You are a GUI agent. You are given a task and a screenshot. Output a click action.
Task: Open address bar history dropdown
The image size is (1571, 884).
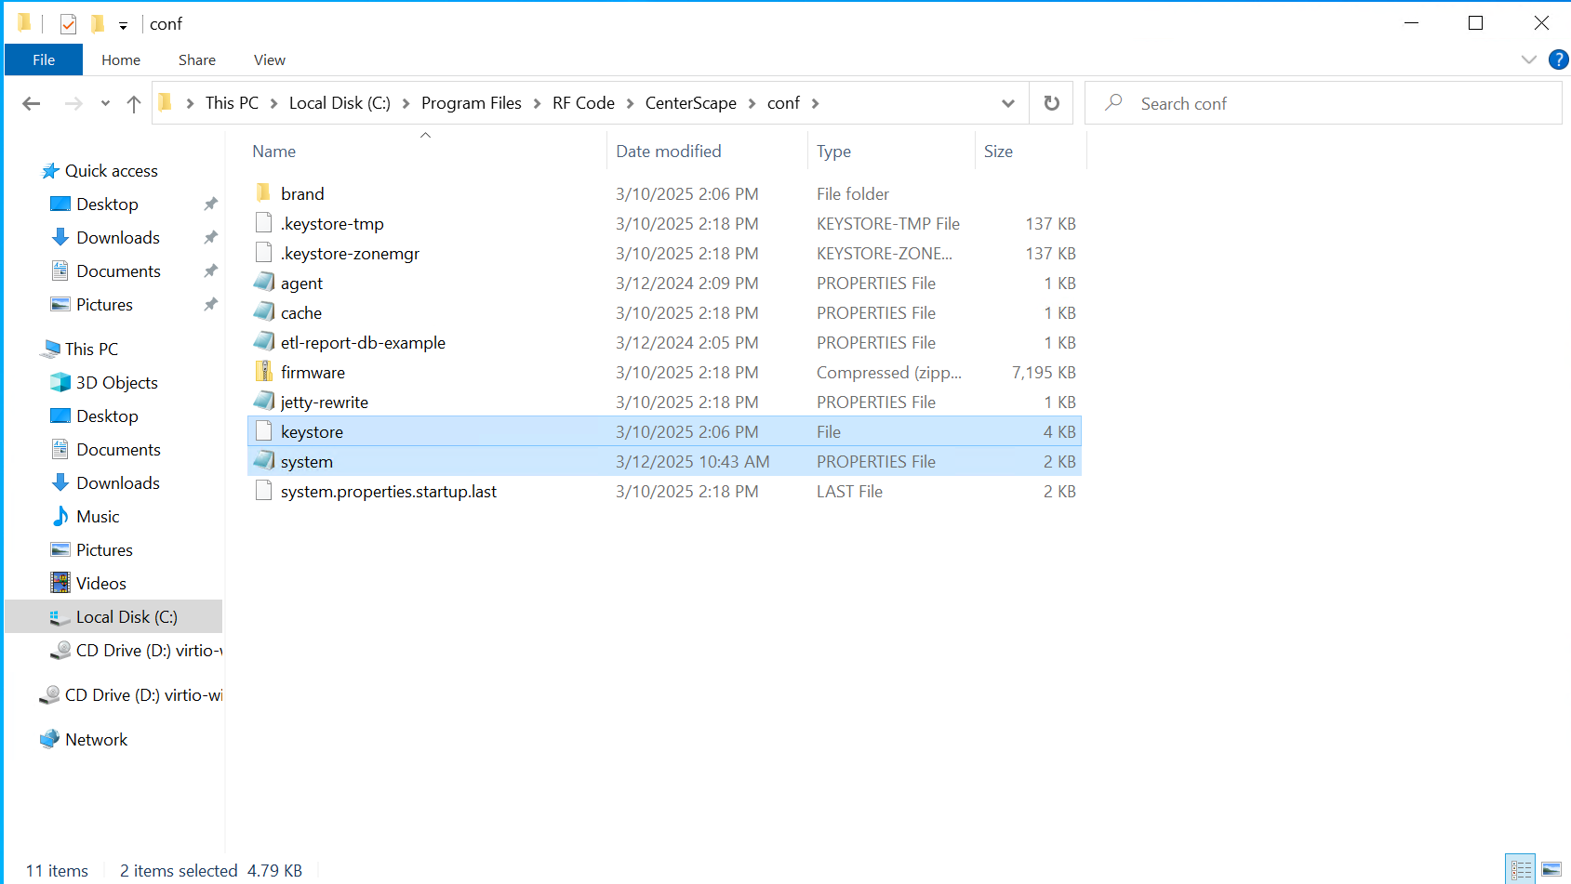1007,103
